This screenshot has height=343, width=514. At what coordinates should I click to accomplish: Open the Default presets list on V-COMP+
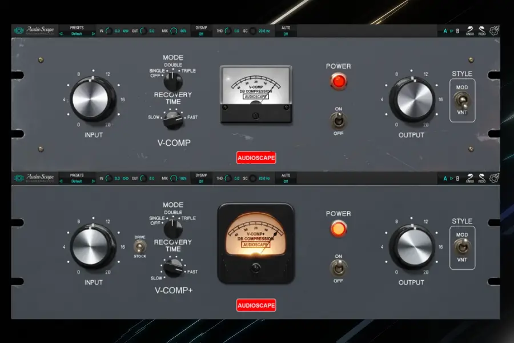[x=77, y=181]
